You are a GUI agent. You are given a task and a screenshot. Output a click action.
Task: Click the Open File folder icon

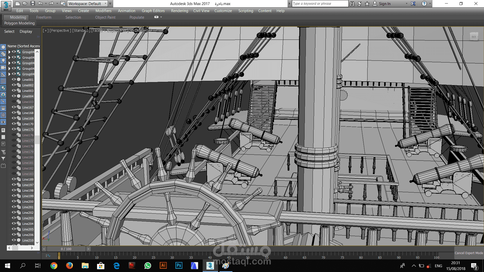coord(25,4)
